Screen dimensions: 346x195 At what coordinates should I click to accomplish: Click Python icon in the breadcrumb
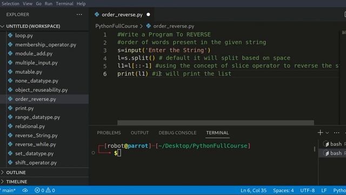149,26
